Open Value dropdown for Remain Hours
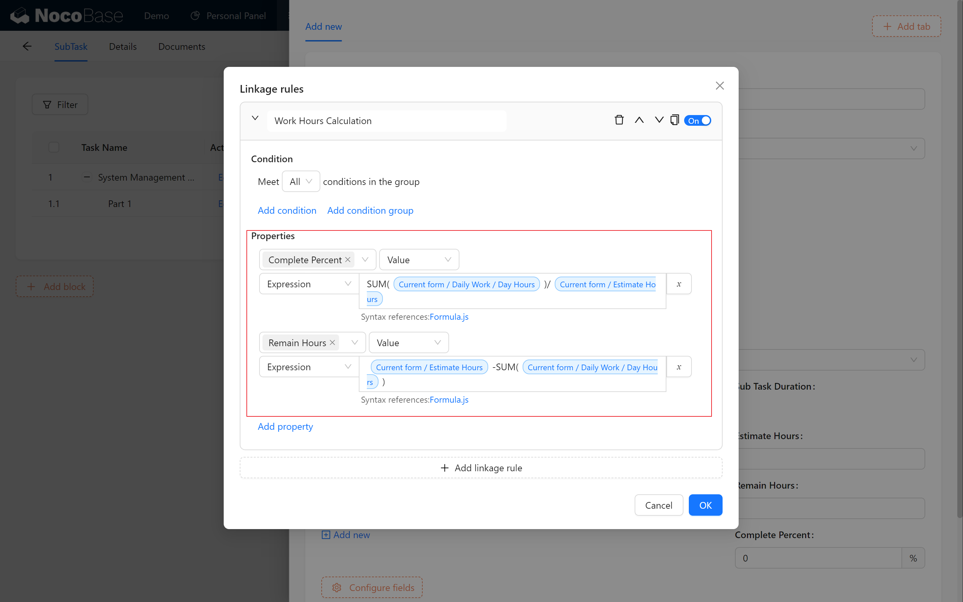The width and height of the screenshot is (963, 602). (409, 342)
